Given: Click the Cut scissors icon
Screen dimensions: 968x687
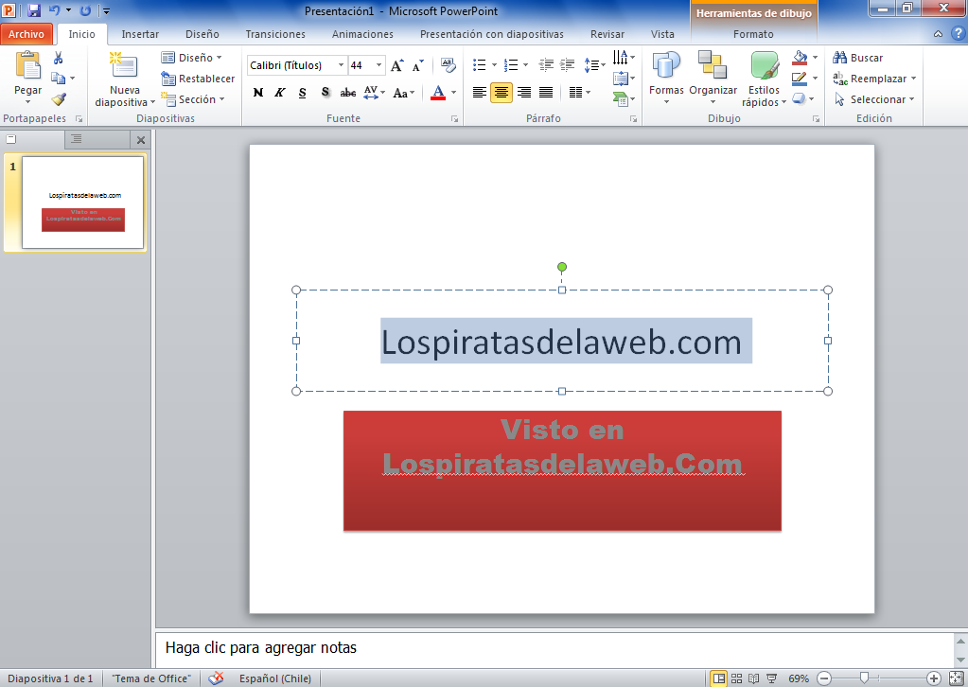Looking at the screenshot, I should [58, 58].
